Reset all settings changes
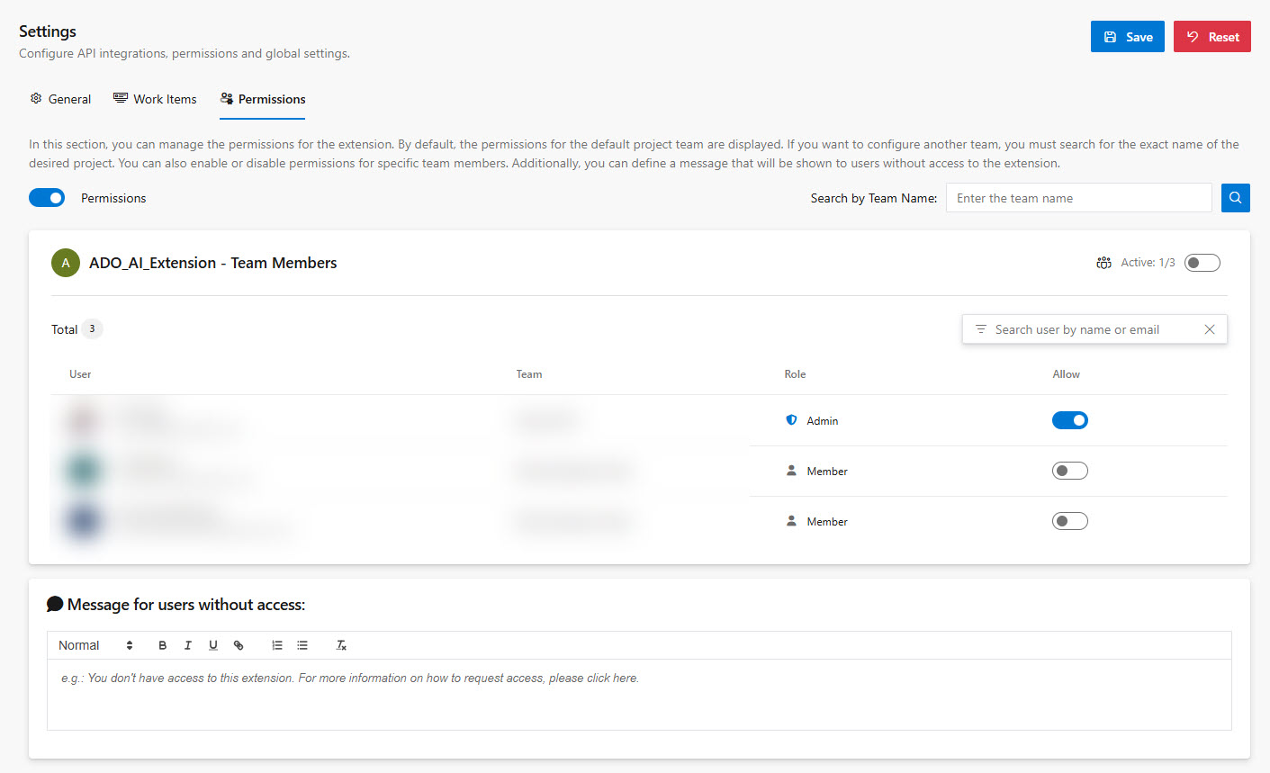1270x773 pixels. click(x=1211, y=36)
